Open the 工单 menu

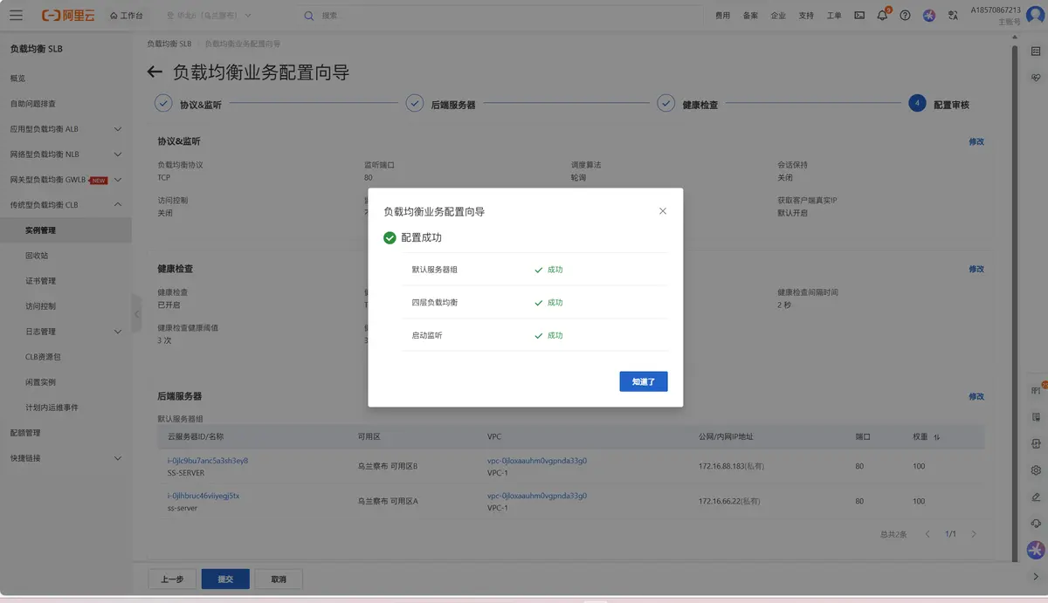(834, 16)
